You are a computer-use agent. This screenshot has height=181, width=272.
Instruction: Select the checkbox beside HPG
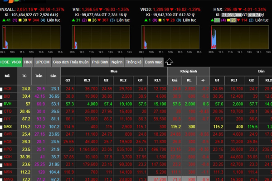[2, 149]
